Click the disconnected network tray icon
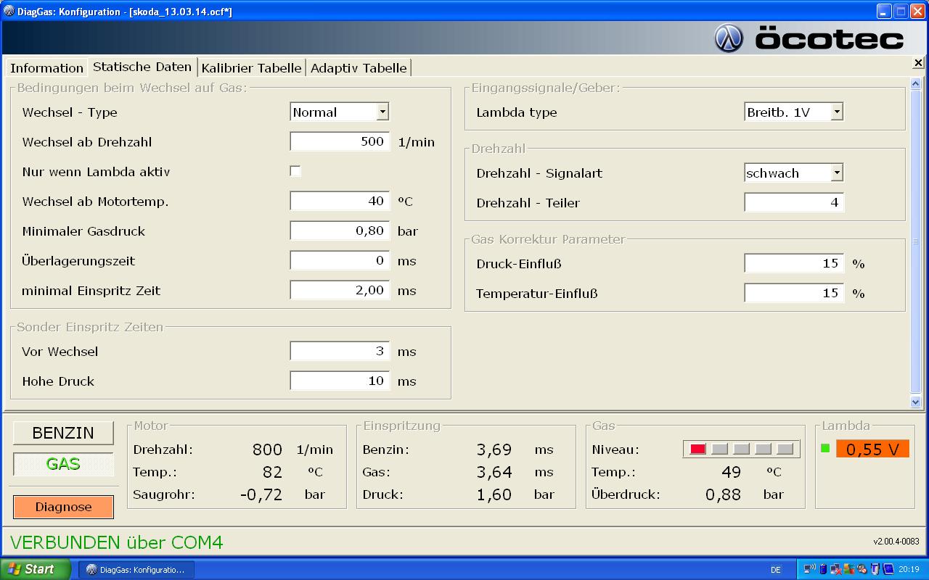This screenshot has width=929, height=580. [835, 569]
